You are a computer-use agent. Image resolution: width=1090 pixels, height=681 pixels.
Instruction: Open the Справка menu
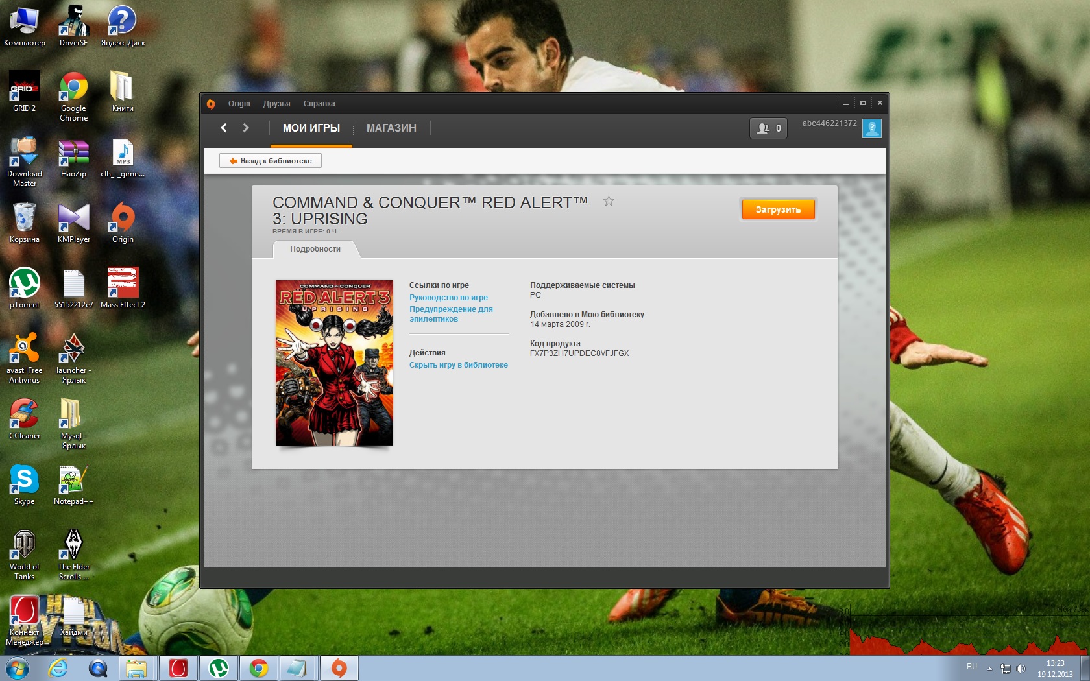(x=319, y=104)
